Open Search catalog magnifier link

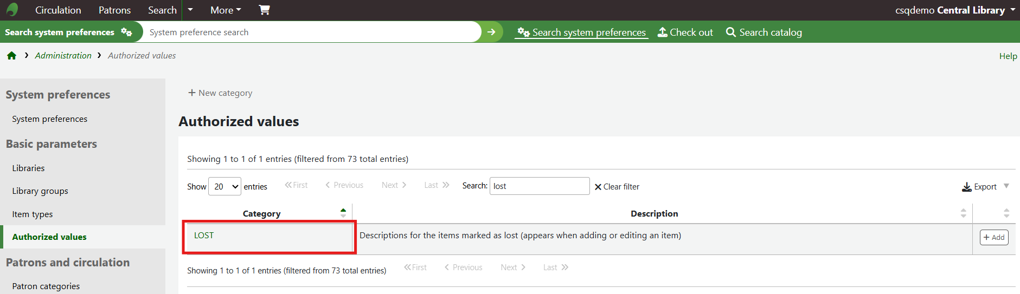coord(764,32)
